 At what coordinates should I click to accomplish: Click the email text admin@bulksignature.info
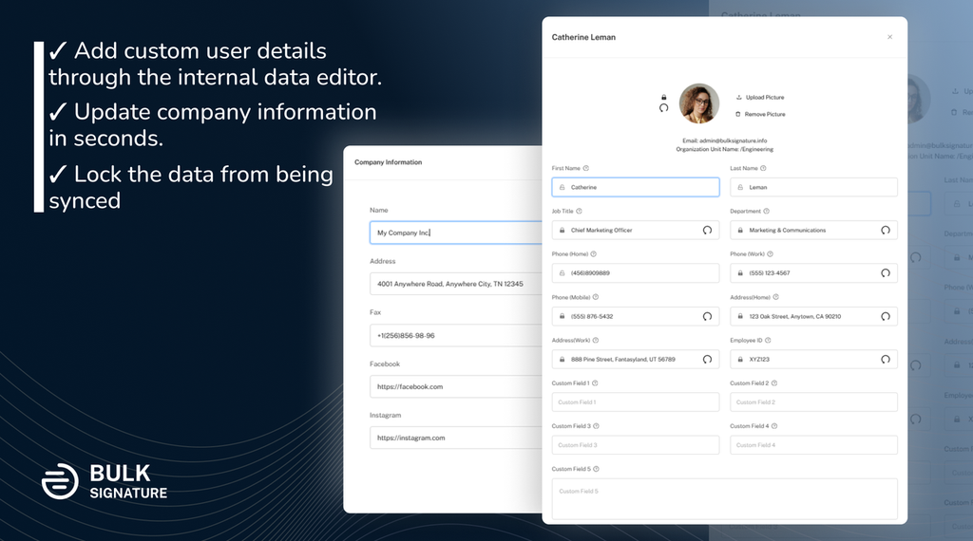(733, 140)
